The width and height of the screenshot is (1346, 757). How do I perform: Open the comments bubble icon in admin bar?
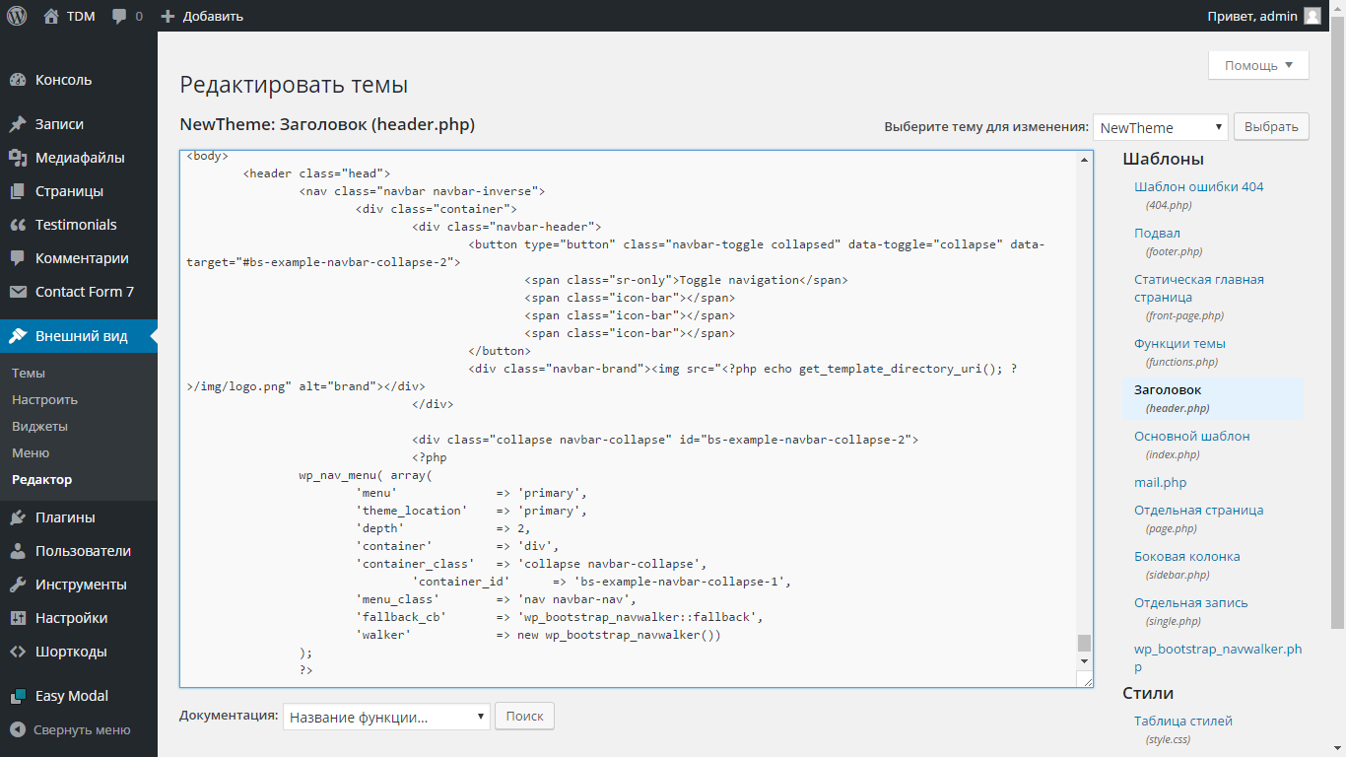coord(120,17)
